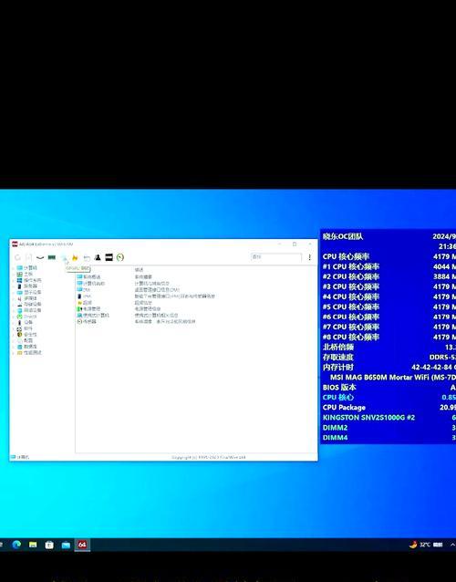456x582 pixels.
Task: Select 数据库 in the left tree
Action: 27,347
